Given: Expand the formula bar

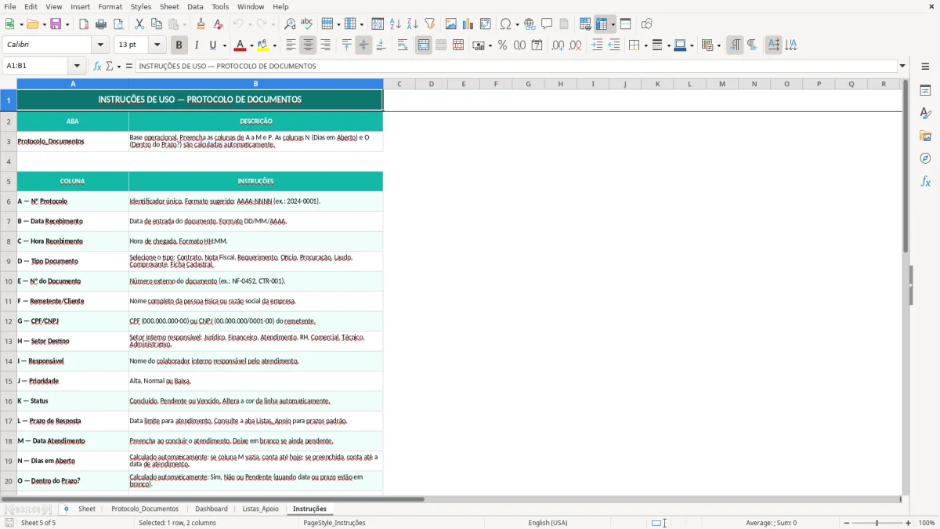Looking at the screenshot, I should tap(902, 66).
